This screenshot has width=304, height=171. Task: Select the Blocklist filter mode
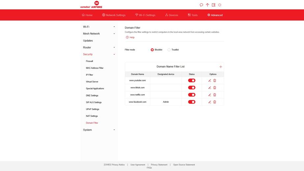[152, 50]
